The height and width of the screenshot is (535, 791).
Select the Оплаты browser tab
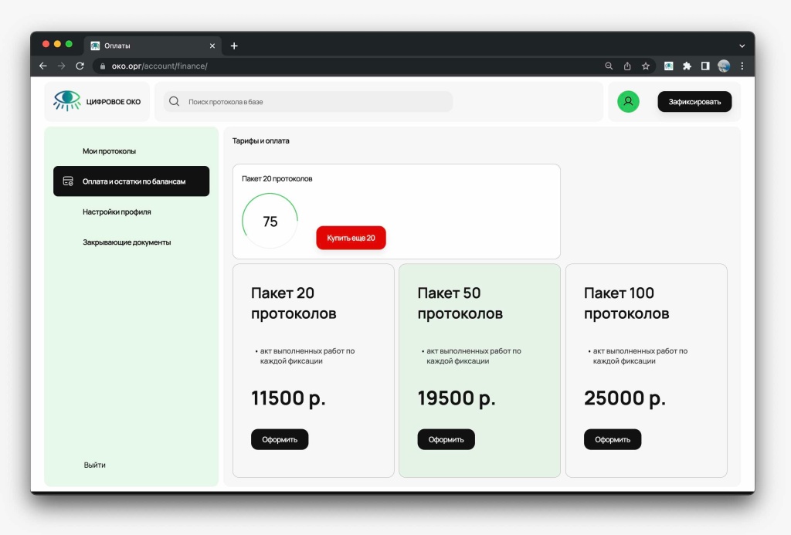pyautogui.click(x=153, y=46)
